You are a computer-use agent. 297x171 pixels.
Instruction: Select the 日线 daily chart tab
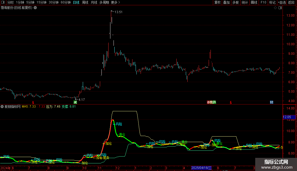click(76, 2)
